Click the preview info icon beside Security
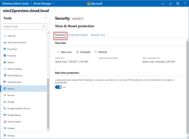189x139 pixels. point(82,19)
